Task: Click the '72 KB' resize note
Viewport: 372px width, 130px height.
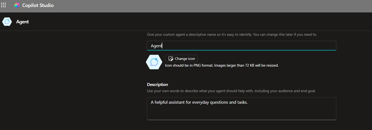Action: coord(250,65)
